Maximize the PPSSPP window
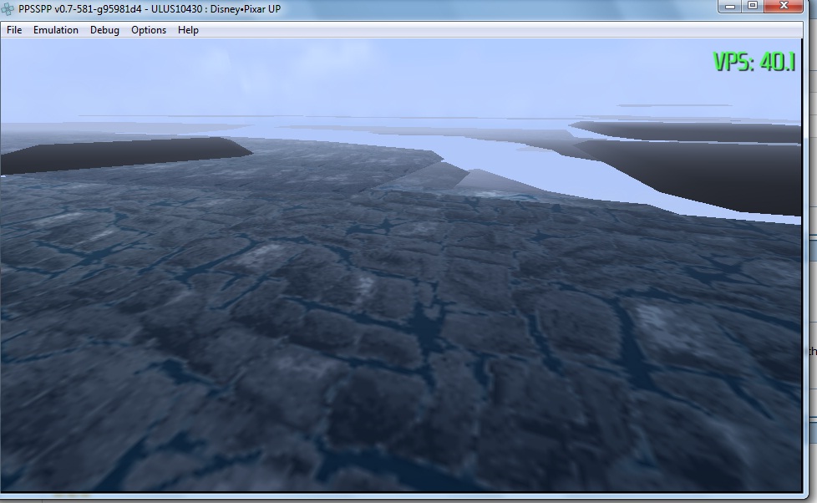This screenshot has height=503, width=817. tap(752, 6)
